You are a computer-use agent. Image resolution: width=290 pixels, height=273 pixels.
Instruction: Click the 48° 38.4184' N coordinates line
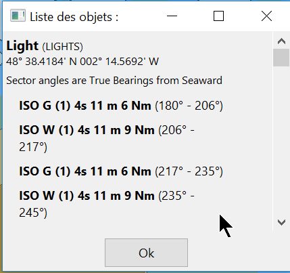point(82,62)
